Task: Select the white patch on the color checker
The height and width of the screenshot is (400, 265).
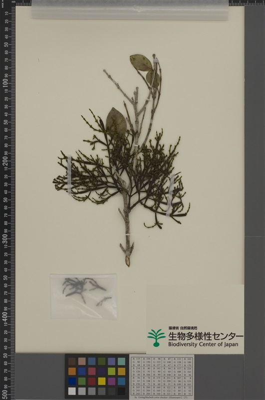Action: click(x=72, y=391)
